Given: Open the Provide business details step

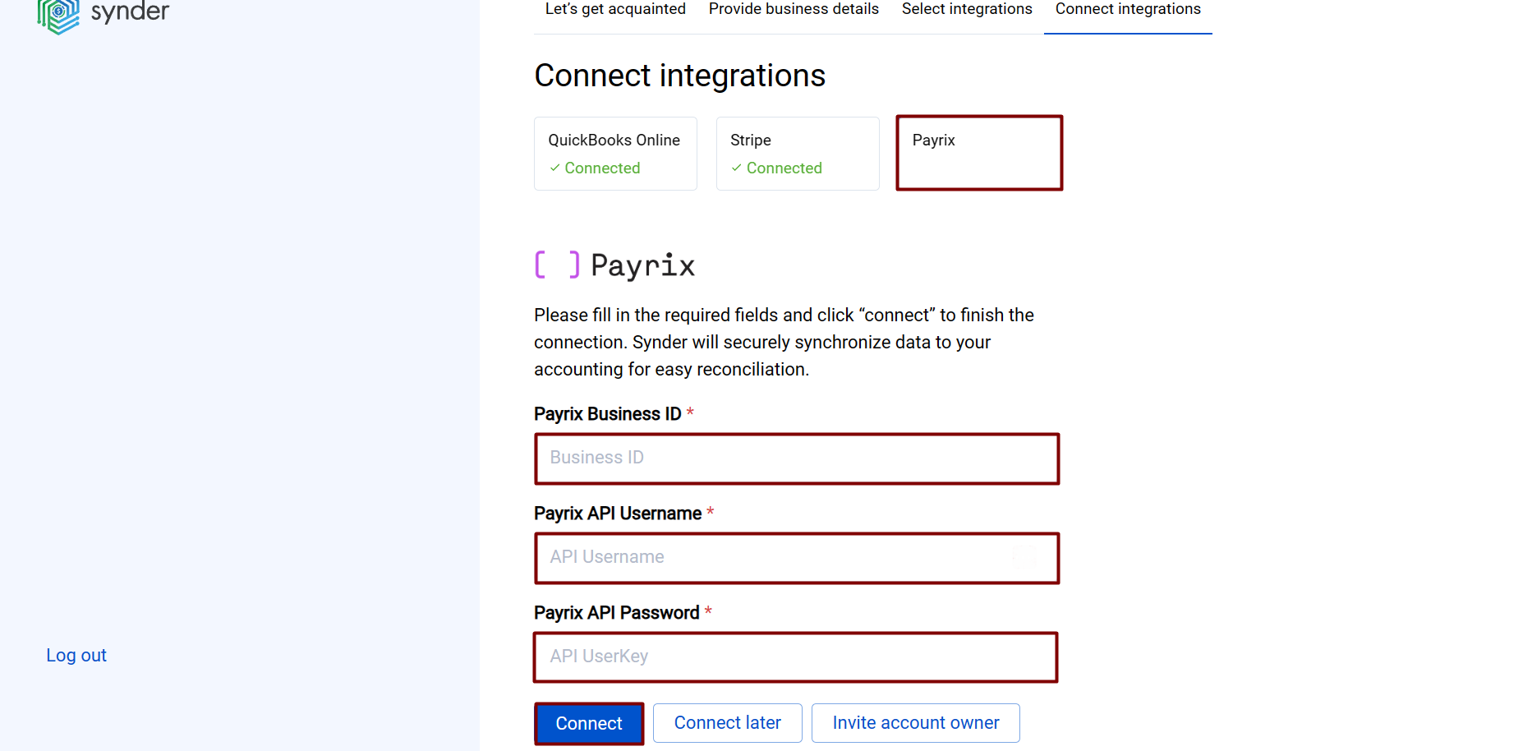Looking at the screenshot, I should coord(793,9).
